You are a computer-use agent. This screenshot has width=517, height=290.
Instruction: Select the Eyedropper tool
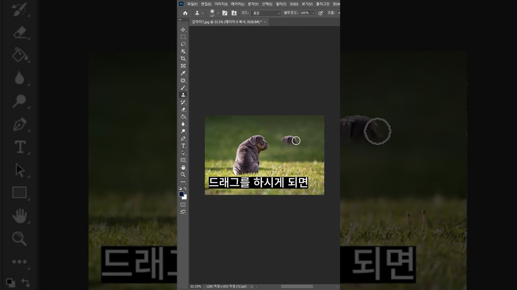[x=183, y=73]
